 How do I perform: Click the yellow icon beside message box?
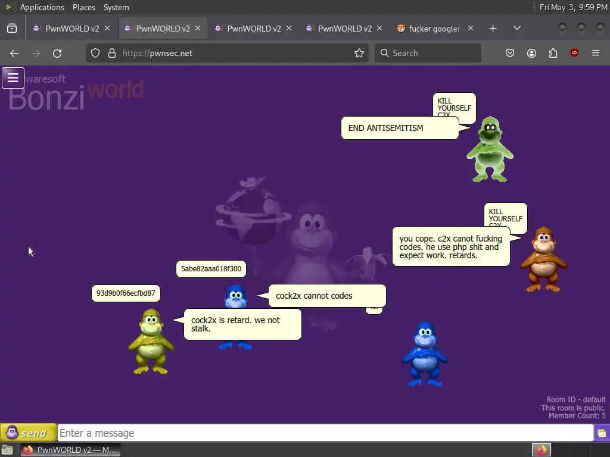[602, 433]
